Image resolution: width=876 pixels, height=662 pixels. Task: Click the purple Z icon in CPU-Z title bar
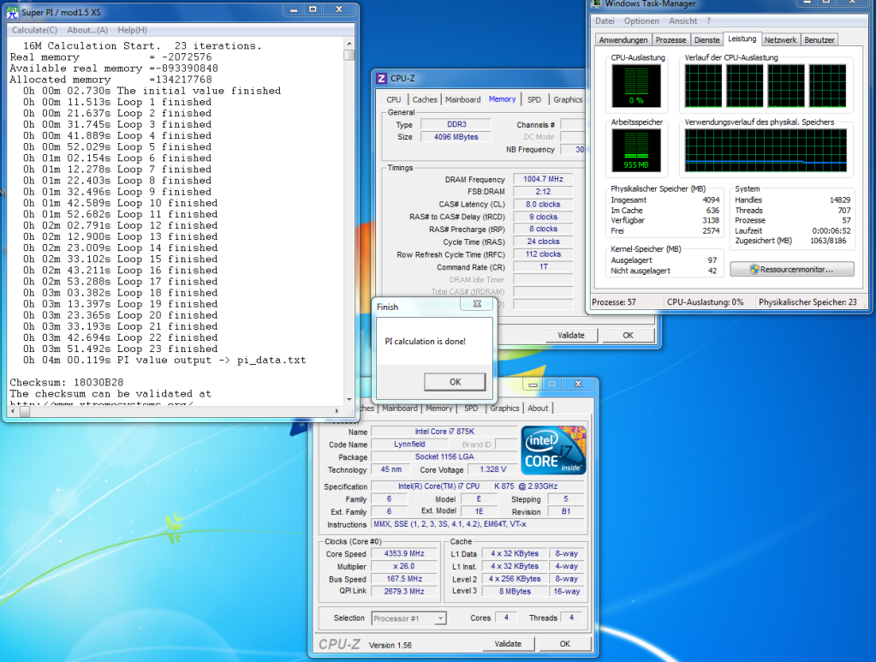click(382, 79)
